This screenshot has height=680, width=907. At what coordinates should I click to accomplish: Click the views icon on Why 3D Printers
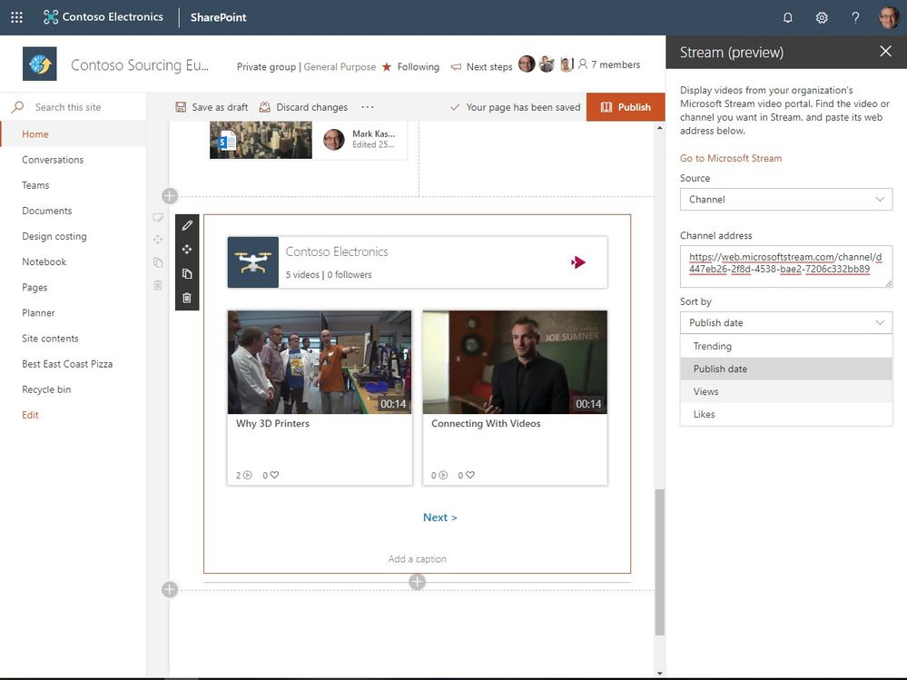[248, 476]
